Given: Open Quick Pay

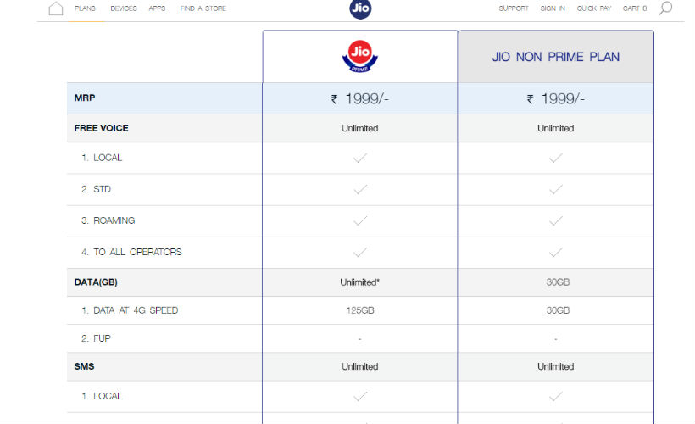Looking at the screenshot, I should [593, 8].
